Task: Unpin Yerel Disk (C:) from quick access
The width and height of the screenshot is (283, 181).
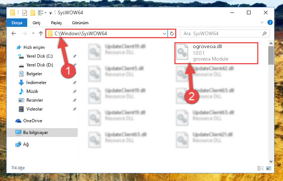Action: [75, 56]
